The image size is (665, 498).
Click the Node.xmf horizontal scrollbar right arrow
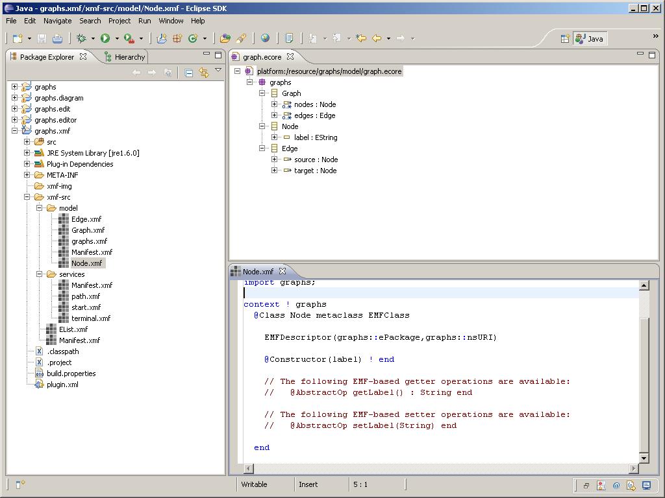(634, 468)
